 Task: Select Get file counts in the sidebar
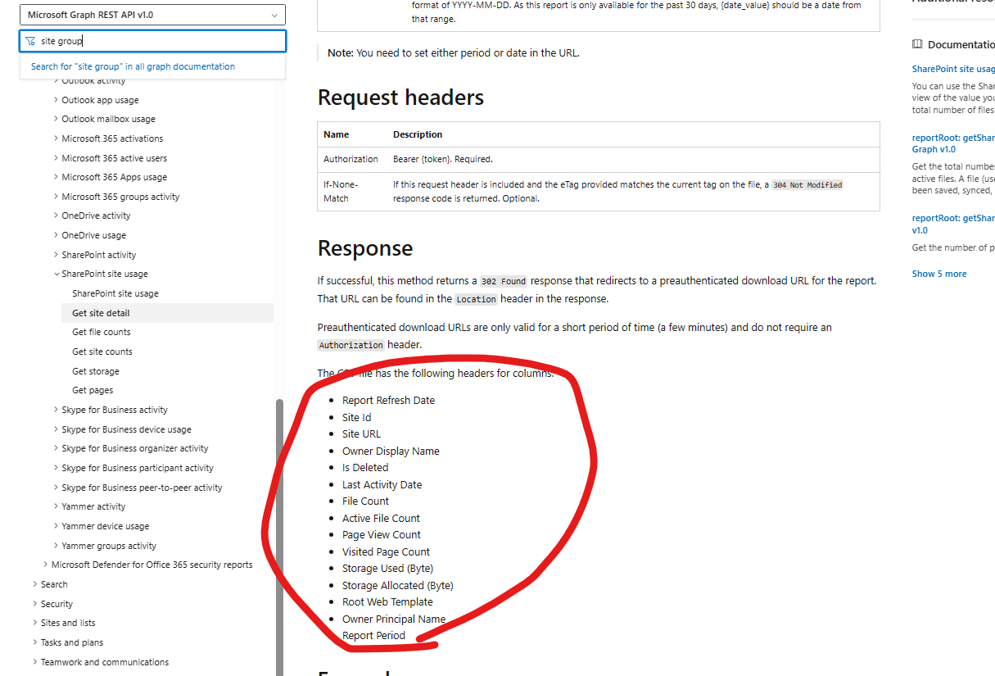(x=101, y=332)
